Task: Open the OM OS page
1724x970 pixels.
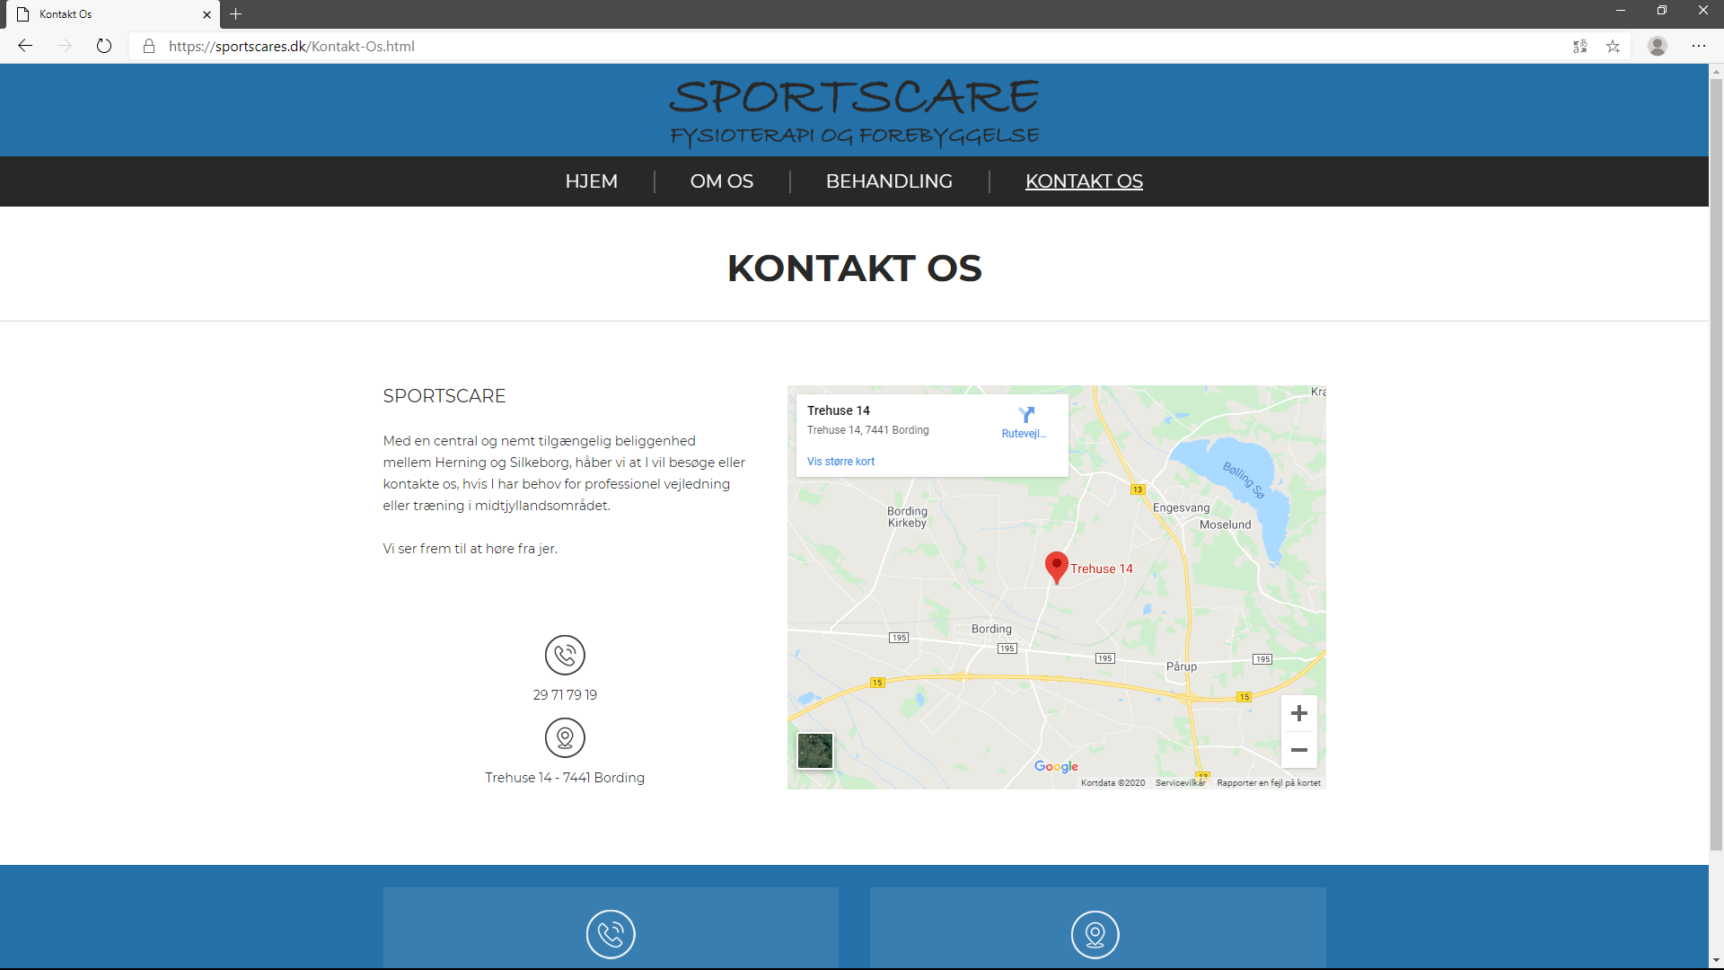Action: coord(721,181)
